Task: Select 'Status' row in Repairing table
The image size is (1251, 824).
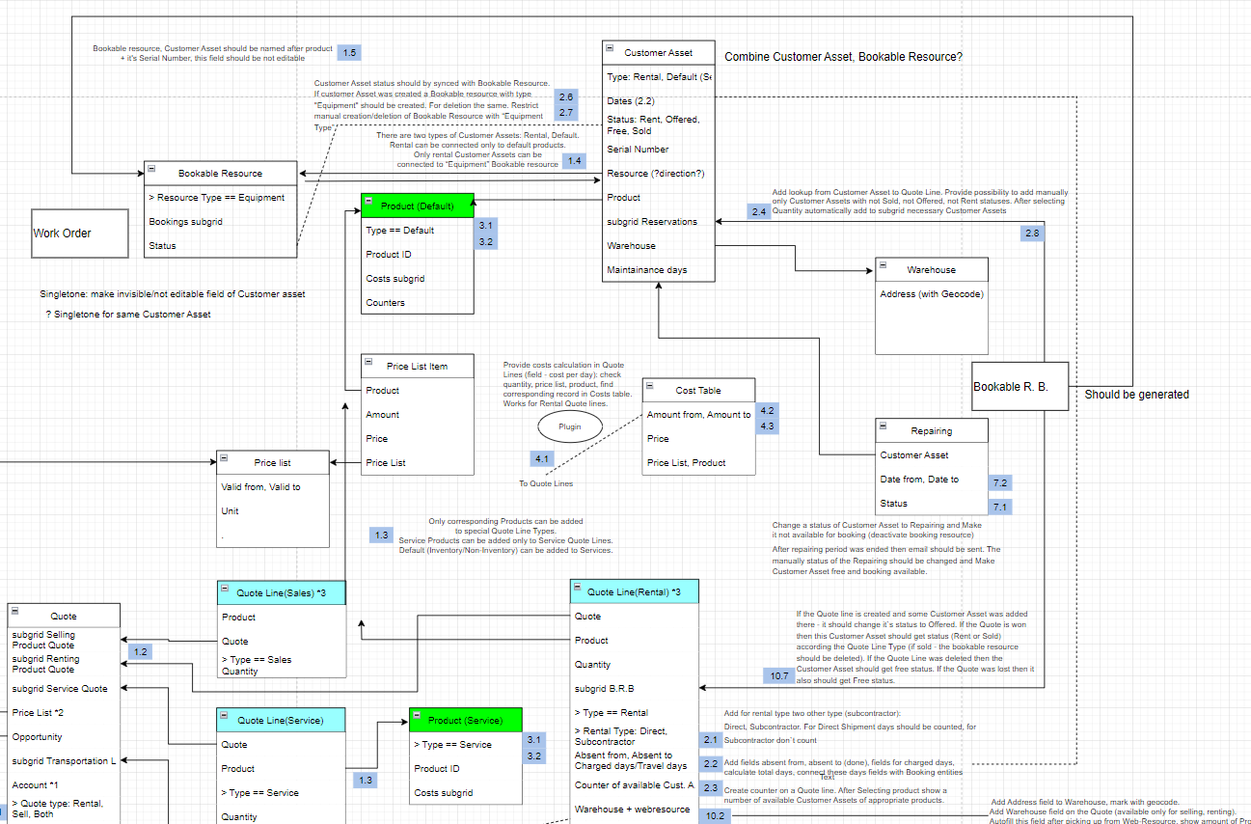Action: [932, 504]
